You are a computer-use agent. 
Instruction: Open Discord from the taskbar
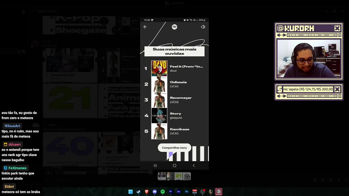tap(155, 192)
